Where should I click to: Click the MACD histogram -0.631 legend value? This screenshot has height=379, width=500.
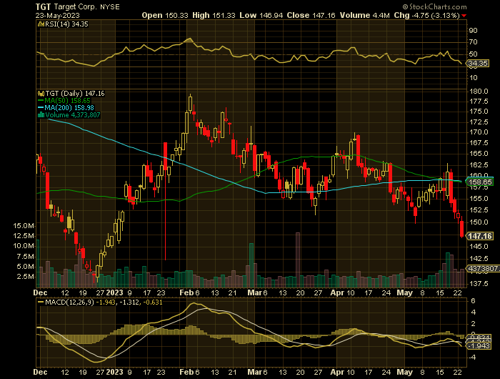pos(153,302)
